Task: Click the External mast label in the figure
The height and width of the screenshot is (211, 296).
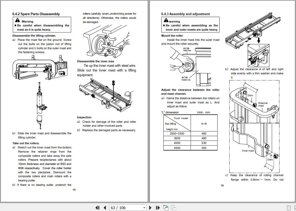Action: 263,104
